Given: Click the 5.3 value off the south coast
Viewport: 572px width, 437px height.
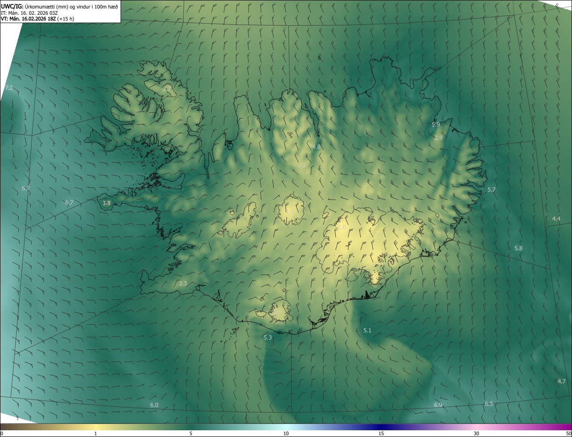Looking at the screenshot, I should pos(268,337).
